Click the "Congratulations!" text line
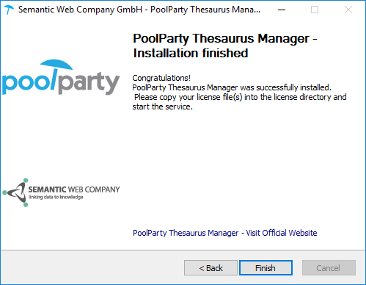The image size is (366, 285). click(x=161, y=78)
